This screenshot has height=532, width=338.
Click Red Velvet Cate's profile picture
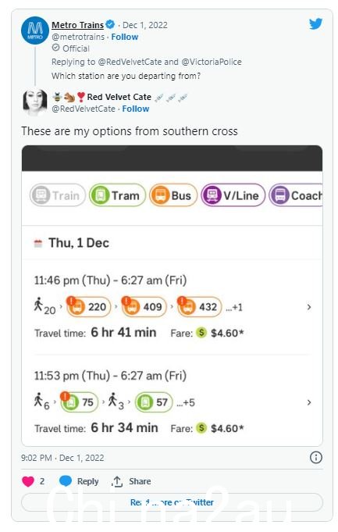(35, 102)
